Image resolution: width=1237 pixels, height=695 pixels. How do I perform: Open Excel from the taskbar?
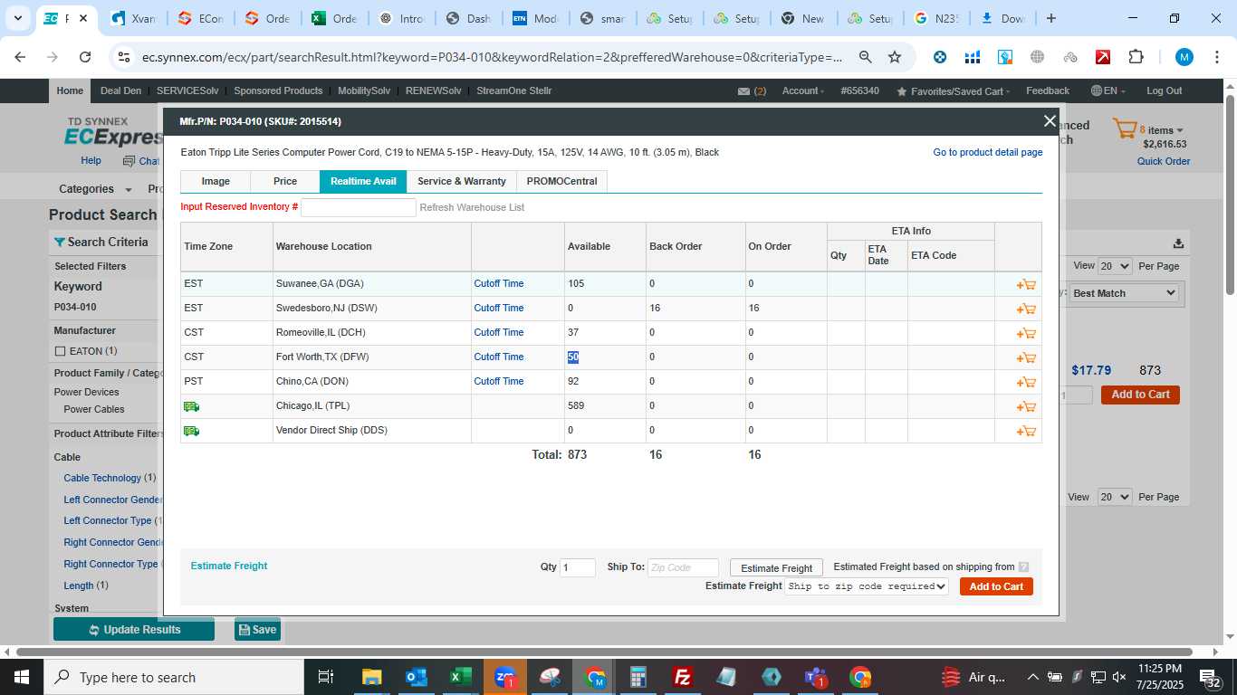point(461,677)
